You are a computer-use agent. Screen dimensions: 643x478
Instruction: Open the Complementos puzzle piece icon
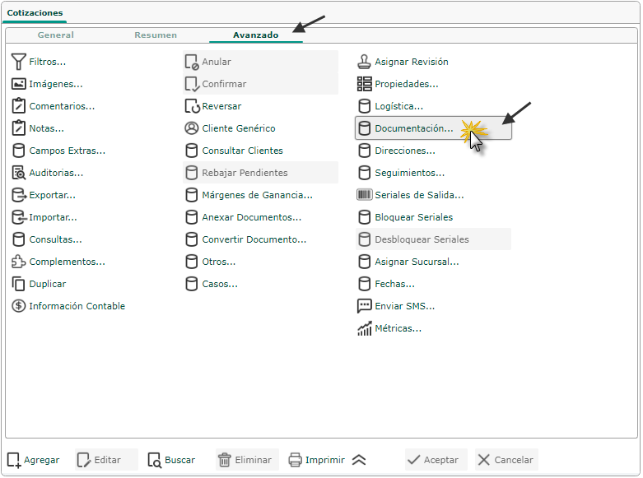[x=18, y=262]
